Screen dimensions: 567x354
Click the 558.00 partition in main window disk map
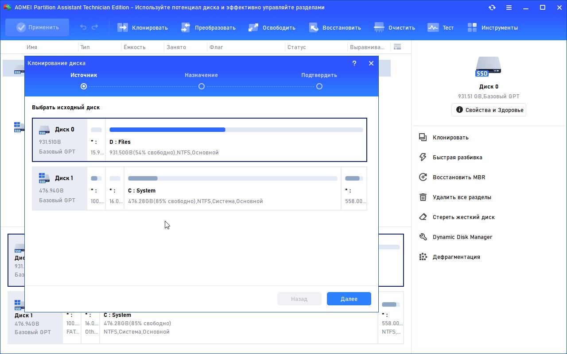tap(391, 317)
